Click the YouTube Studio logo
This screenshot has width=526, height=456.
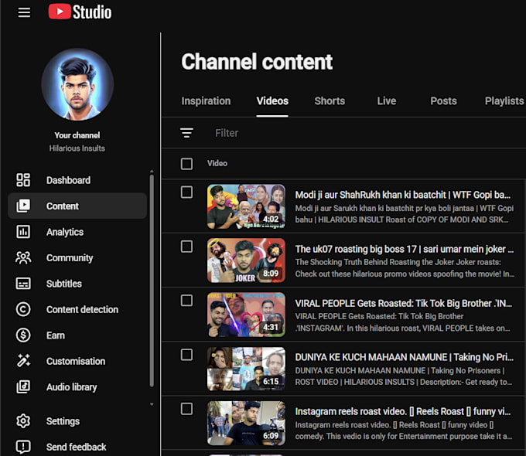pyautogui.click(x=80, y=12)
